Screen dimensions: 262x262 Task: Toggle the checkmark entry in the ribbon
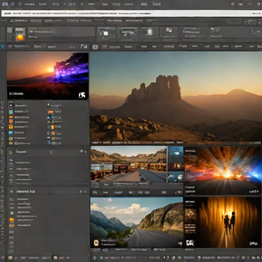(216, 36)
